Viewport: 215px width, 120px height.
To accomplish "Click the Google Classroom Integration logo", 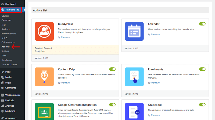I will 44,111.
